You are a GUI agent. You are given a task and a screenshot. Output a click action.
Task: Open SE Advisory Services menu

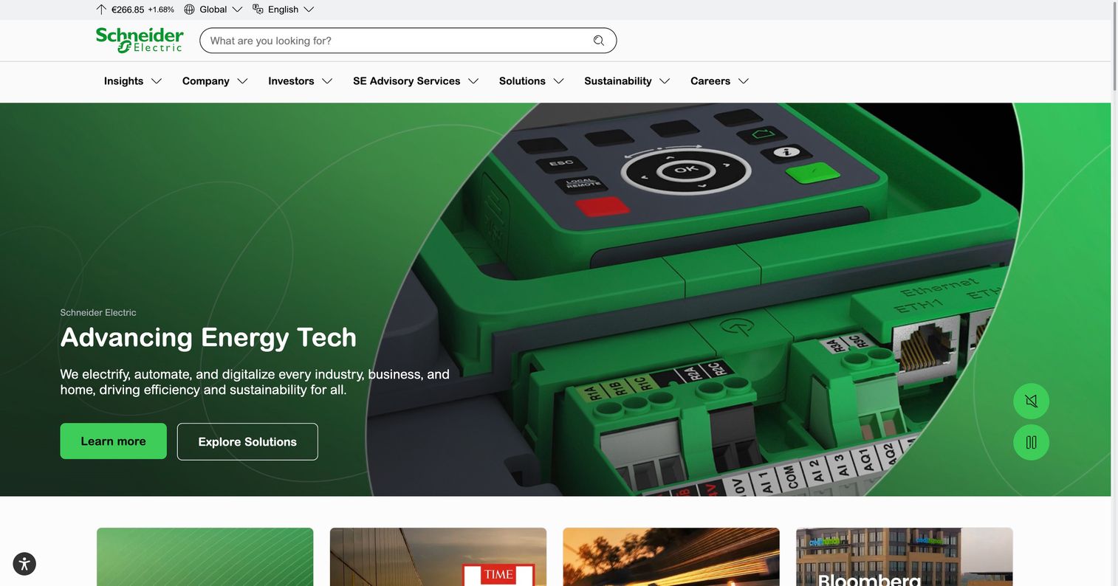pos(416,81)
